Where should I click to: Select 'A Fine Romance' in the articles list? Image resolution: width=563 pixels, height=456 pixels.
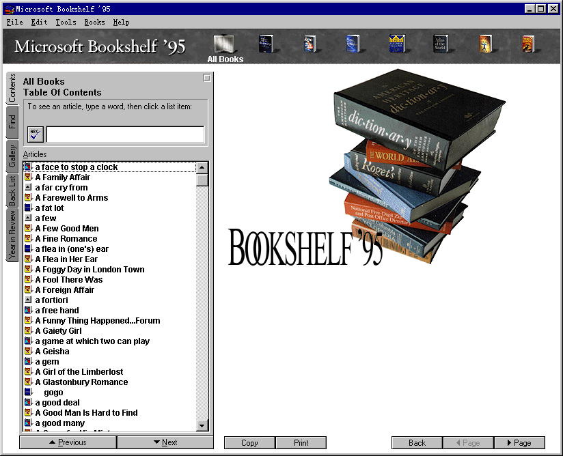tap(66, 239)
